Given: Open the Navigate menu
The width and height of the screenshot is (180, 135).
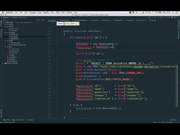Looking at the screenshot, I should (33, 12).
